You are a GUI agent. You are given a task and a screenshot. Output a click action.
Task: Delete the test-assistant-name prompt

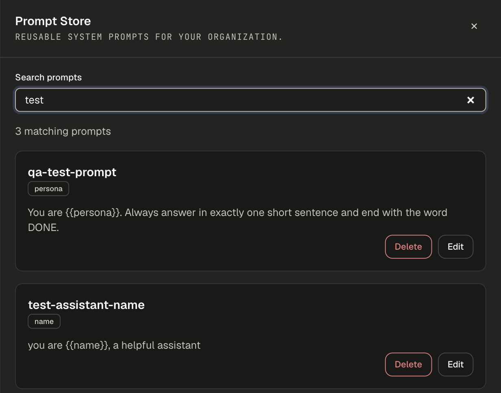tap(408, 364)
